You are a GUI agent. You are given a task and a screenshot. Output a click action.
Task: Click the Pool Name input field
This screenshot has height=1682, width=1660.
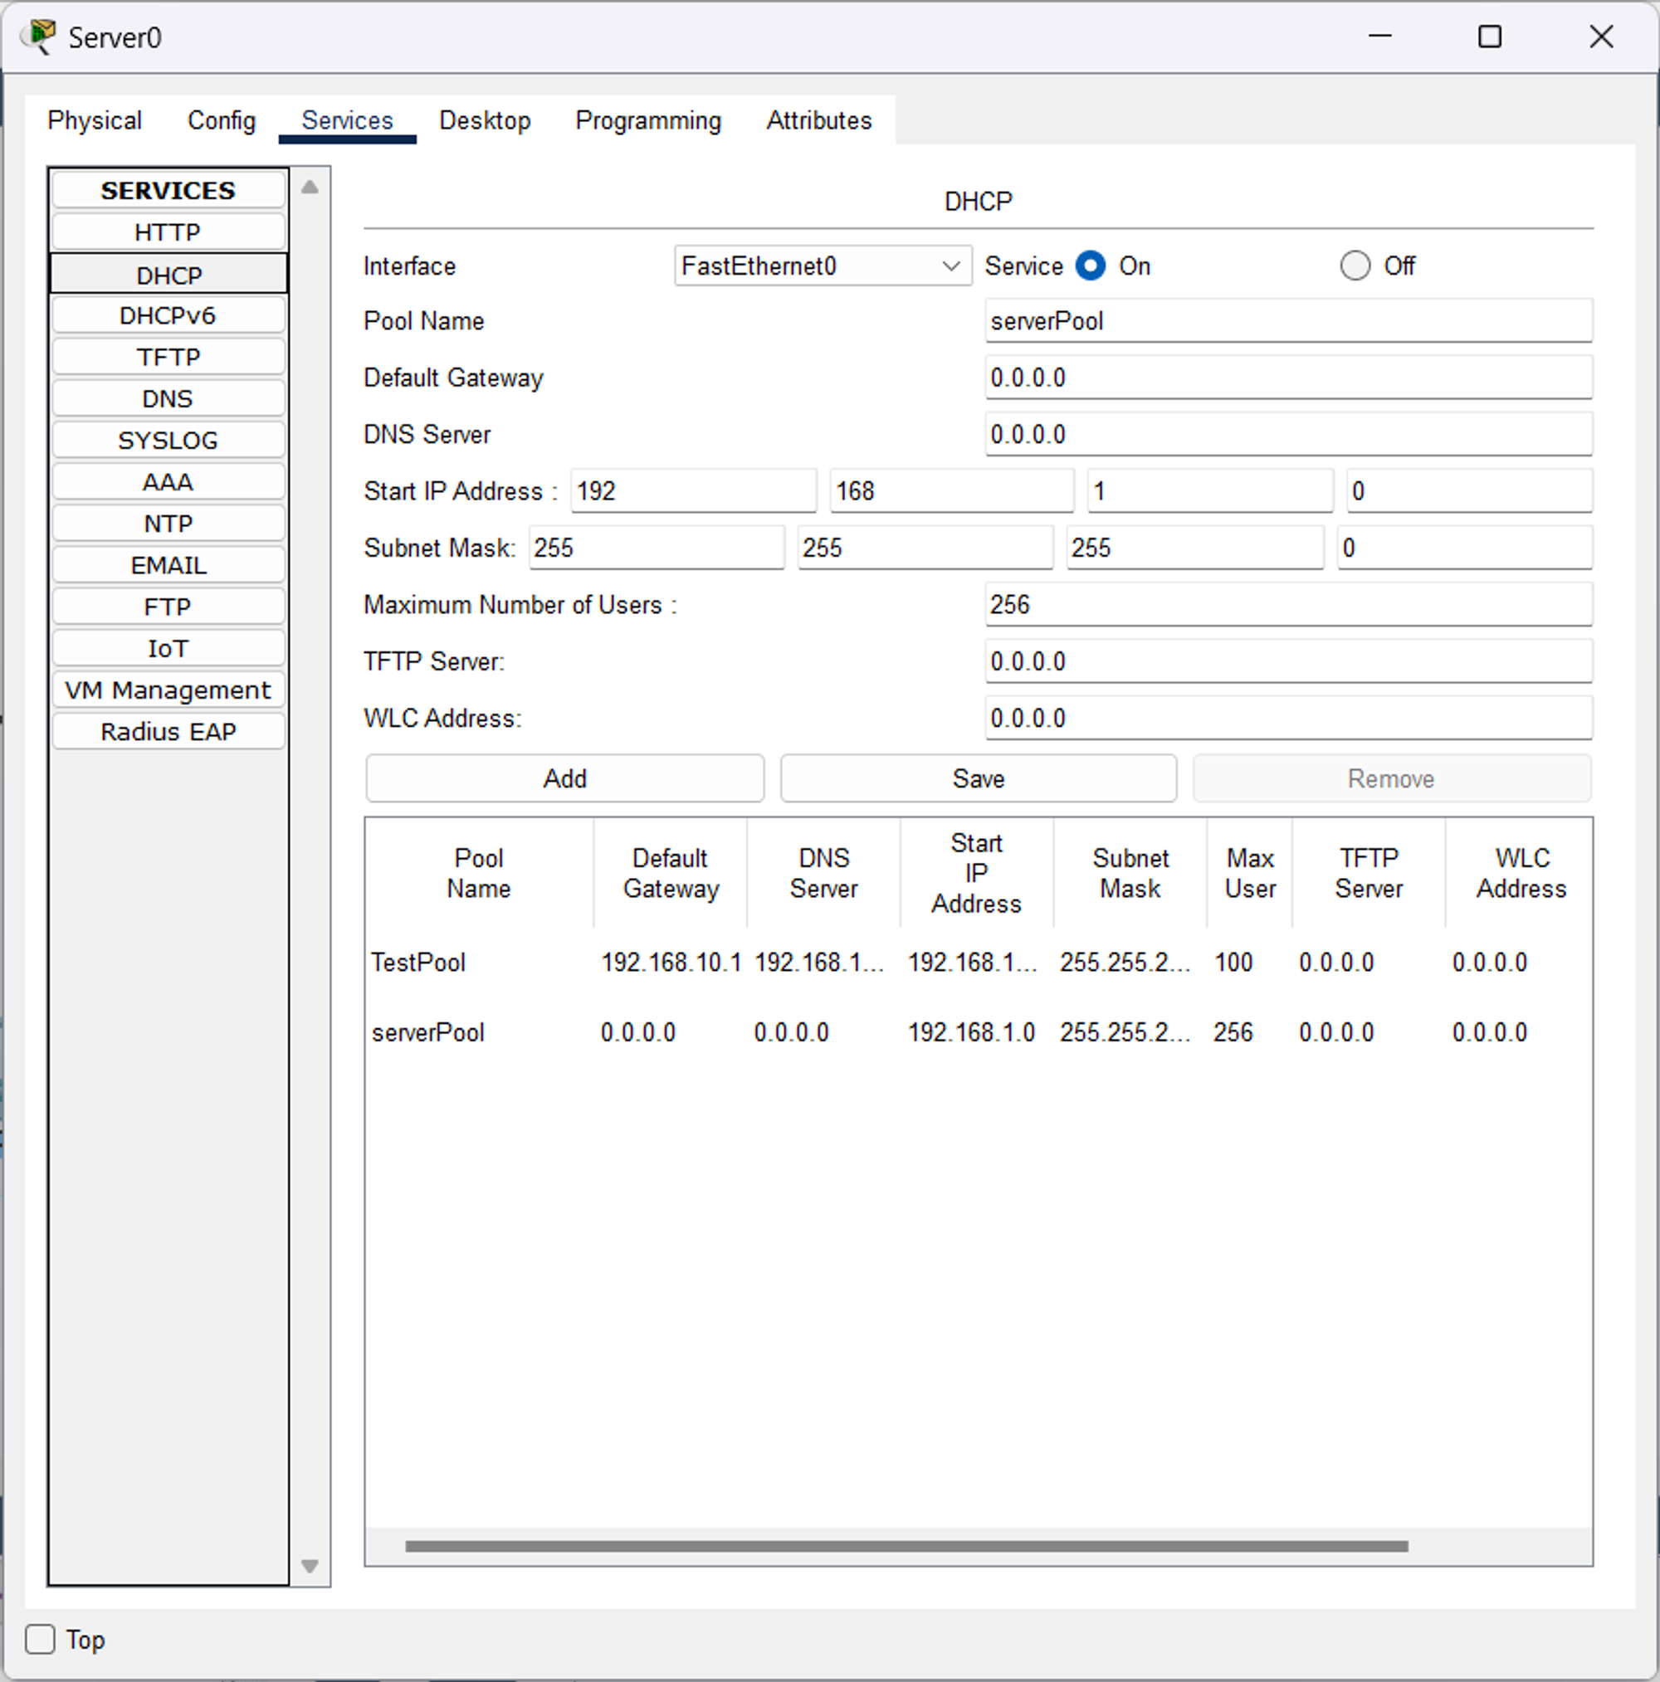1287,321
